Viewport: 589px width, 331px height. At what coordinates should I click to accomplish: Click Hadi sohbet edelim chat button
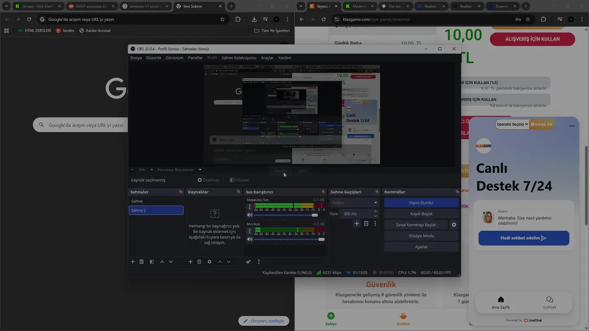click(524, 238)
